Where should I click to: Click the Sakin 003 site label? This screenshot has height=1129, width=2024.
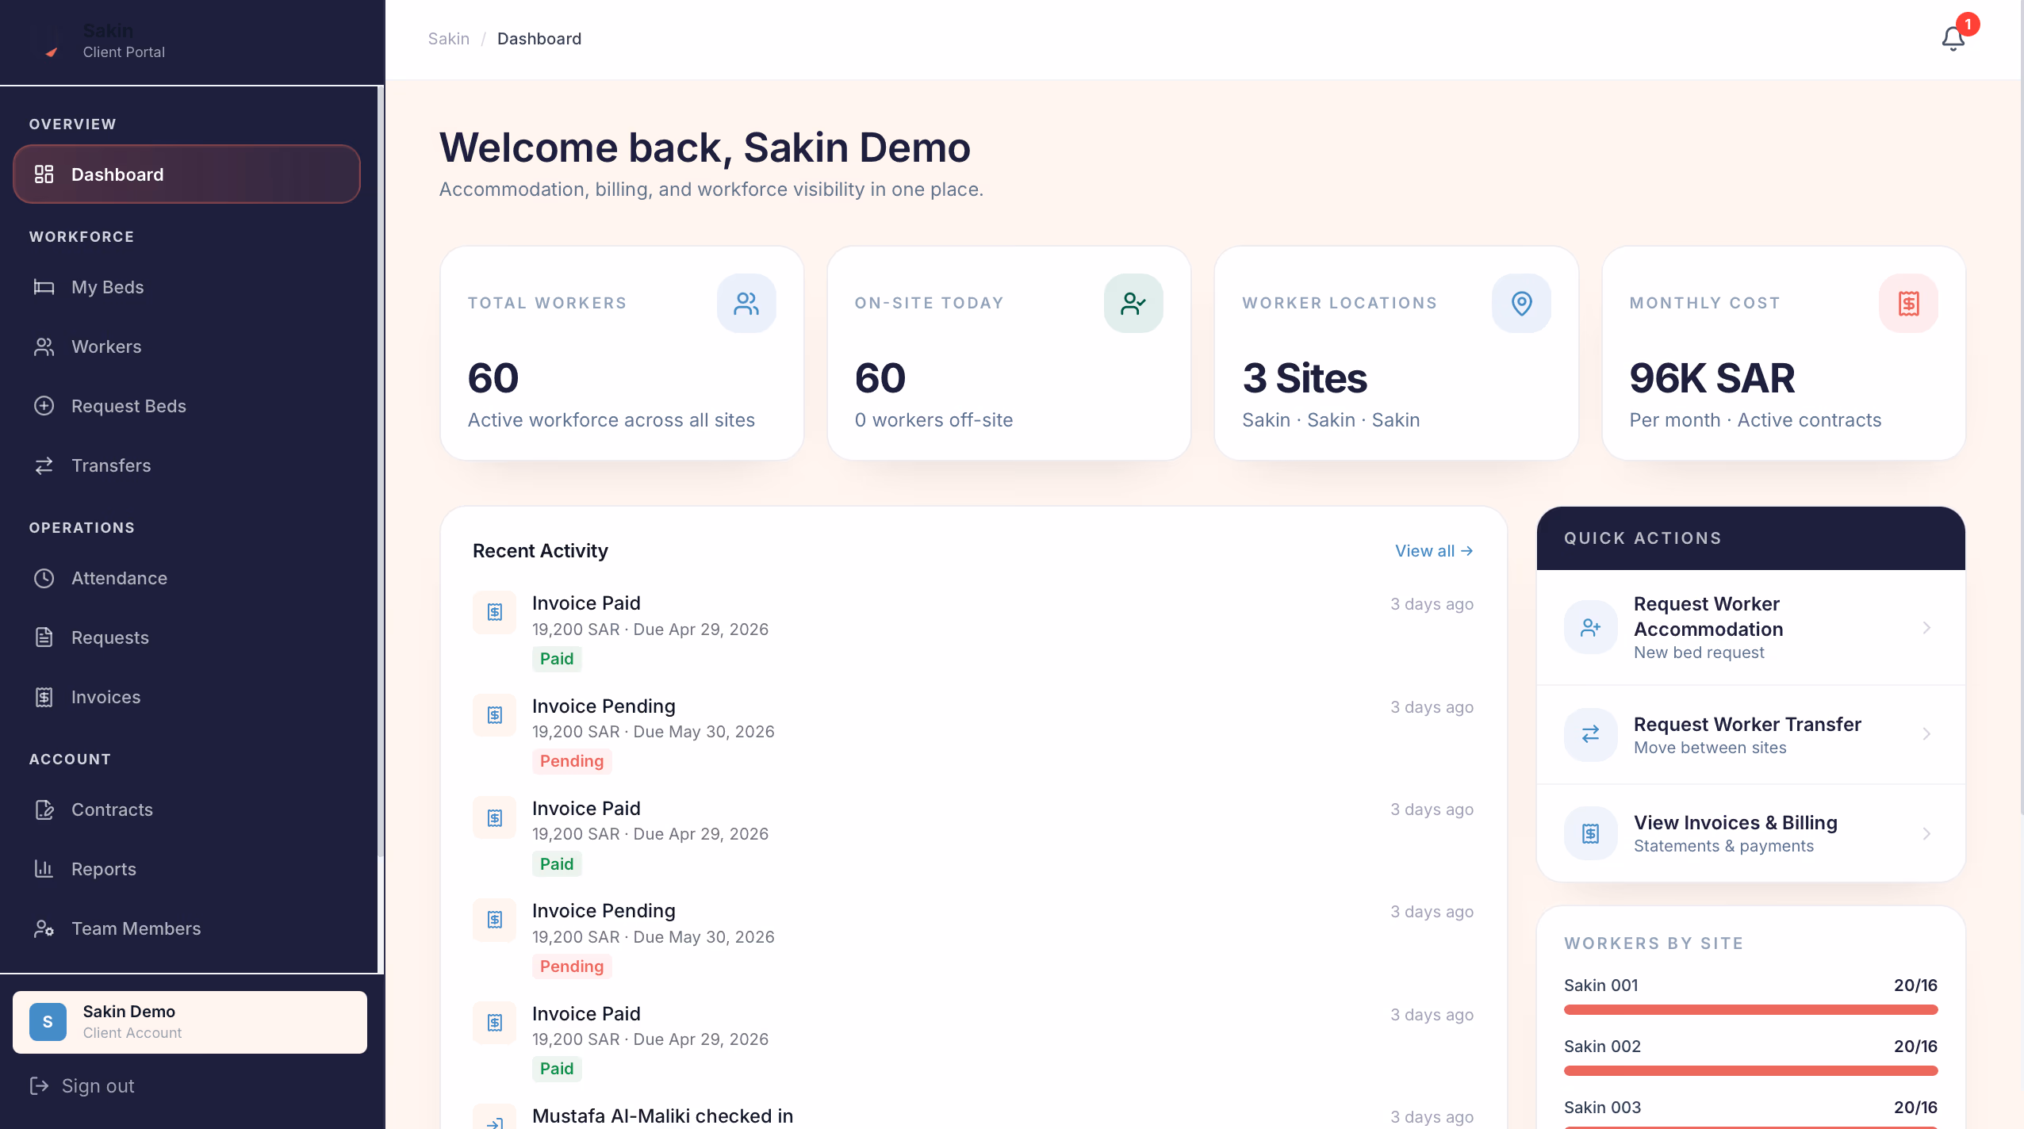(1602, 1107)
